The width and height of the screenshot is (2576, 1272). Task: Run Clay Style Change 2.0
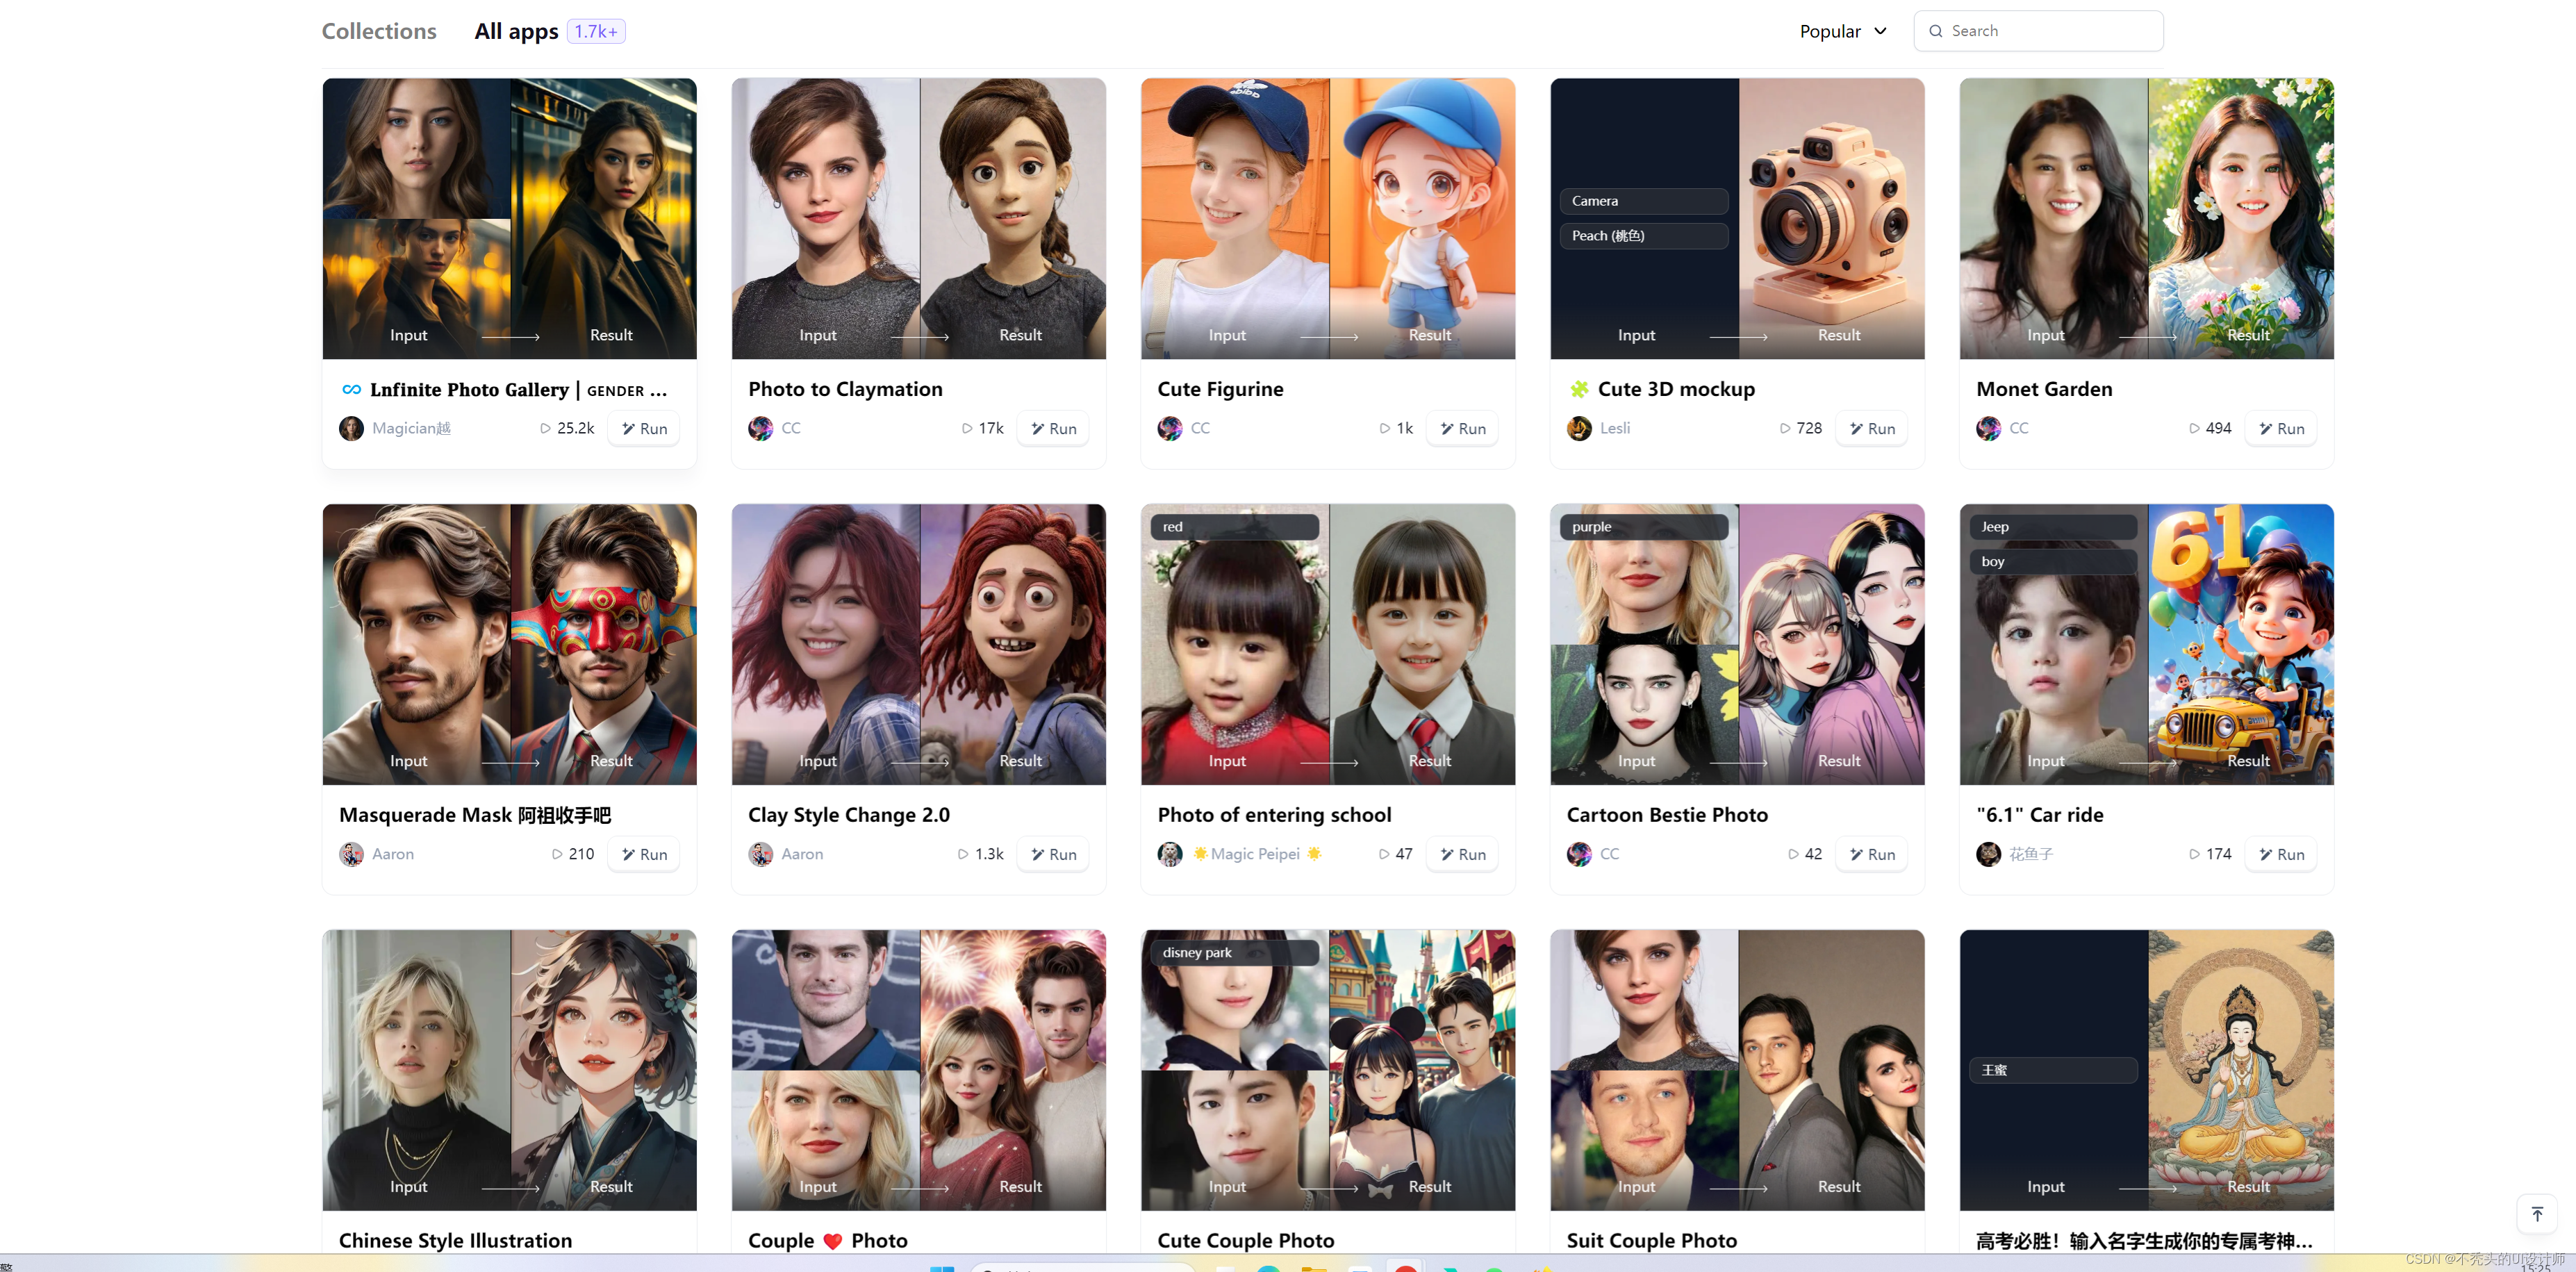click(1053, 854)
